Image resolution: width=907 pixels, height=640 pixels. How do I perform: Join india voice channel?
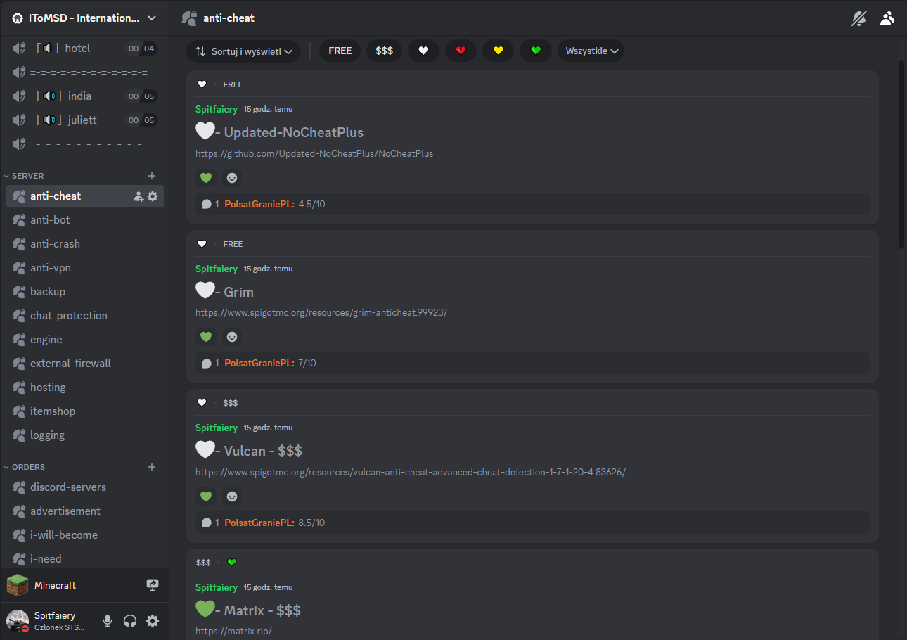tap(85, 96)
